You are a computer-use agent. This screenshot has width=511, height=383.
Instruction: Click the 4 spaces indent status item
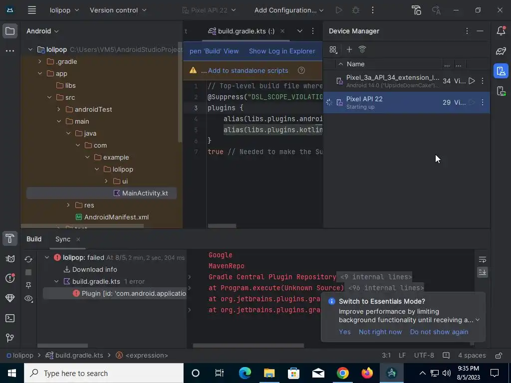(472, 355)
